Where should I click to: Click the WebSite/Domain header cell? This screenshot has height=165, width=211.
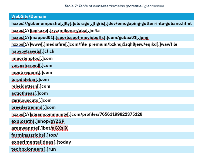(29, 16)
